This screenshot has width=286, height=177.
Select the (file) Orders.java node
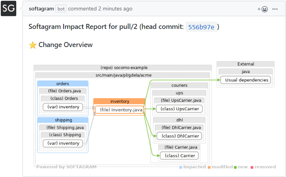pos(63,91)
